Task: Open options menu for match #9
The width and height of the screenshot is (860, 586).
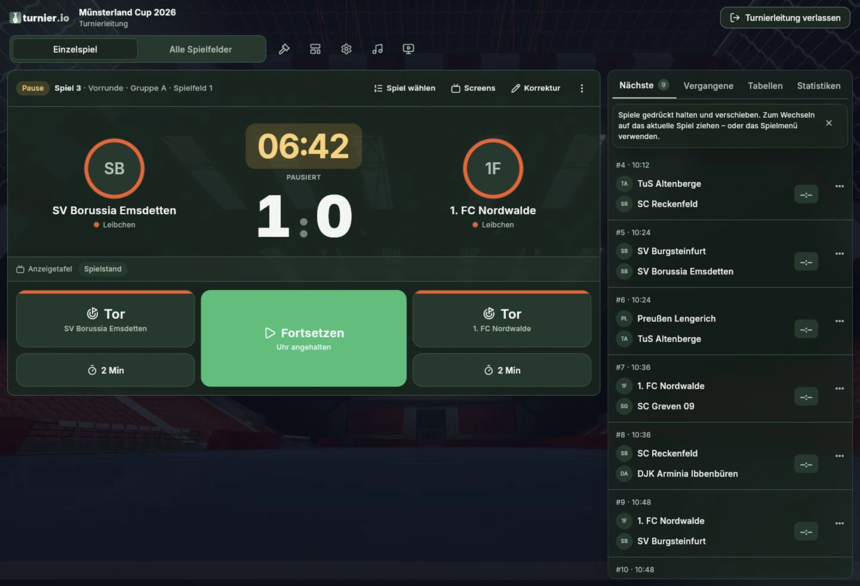Action: (840, 523)
